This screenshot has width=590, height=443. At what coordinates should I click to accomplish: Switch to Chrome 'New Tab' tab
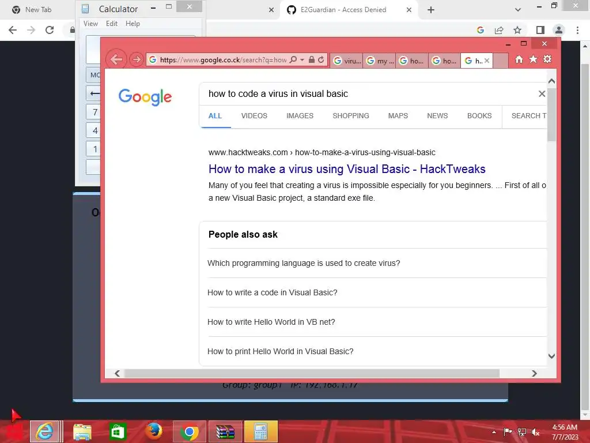[37, 10]
